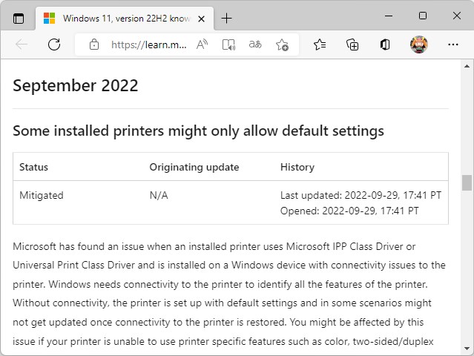The height and width of the screenshot is (356, 474).
Task: Refresh the current page
Action: tap(54, 44)
